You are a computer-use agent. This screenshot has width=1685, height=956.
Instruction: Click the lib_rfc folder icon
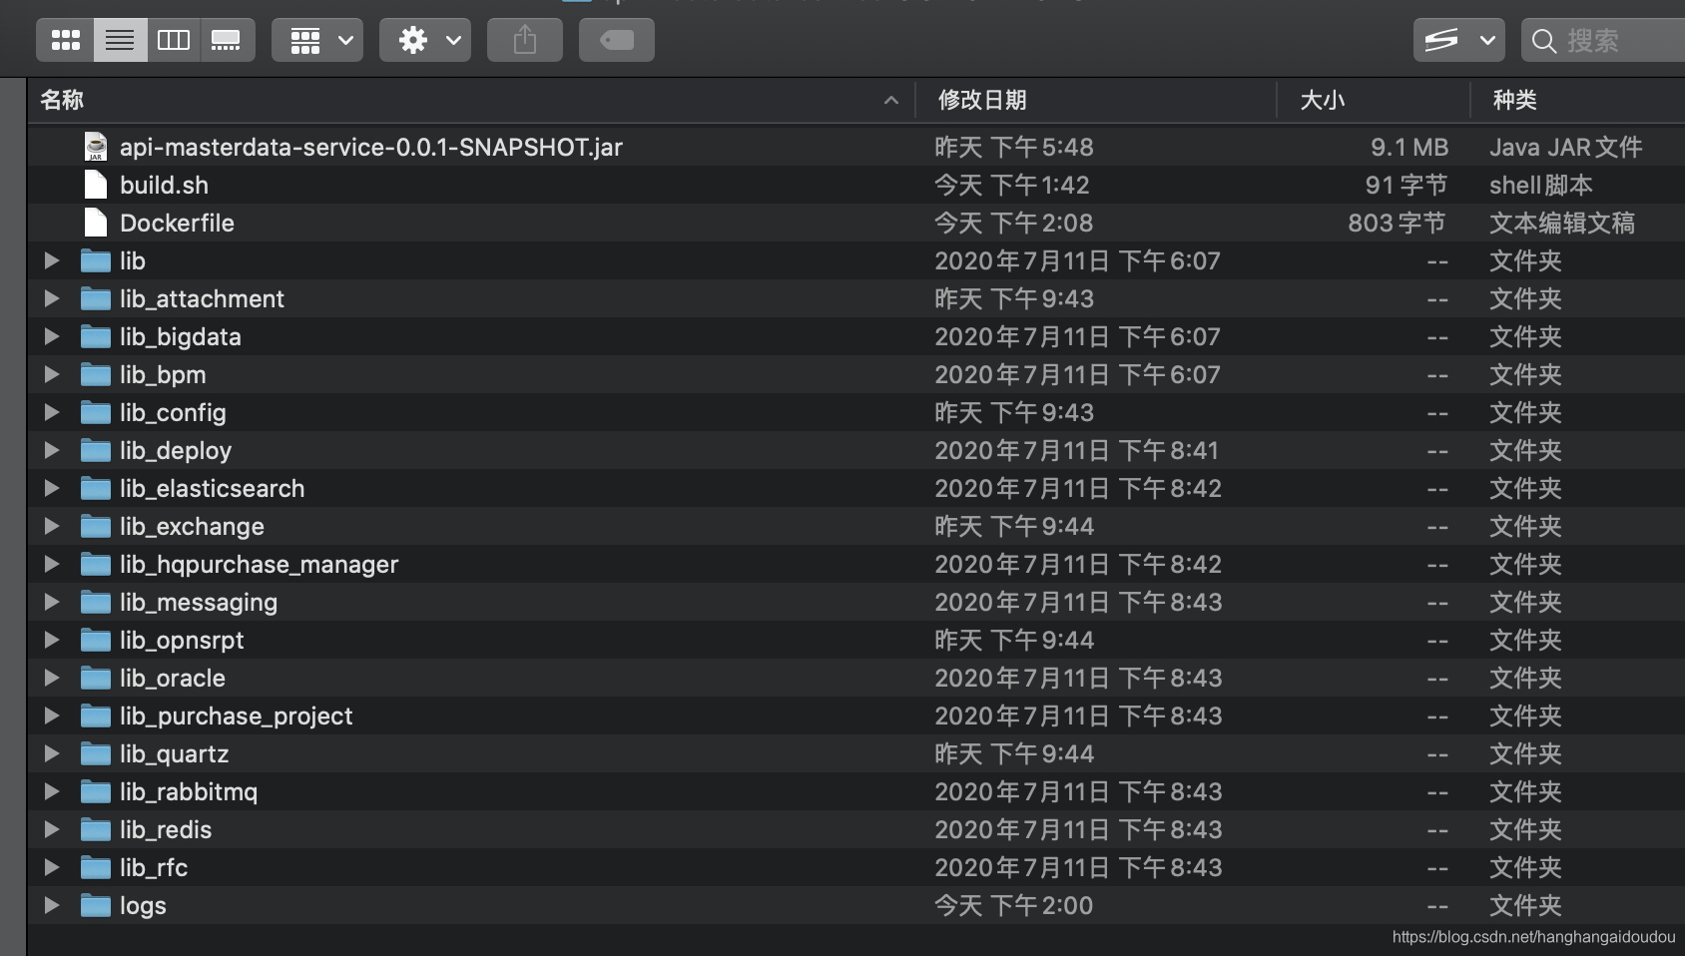(96, 867)
